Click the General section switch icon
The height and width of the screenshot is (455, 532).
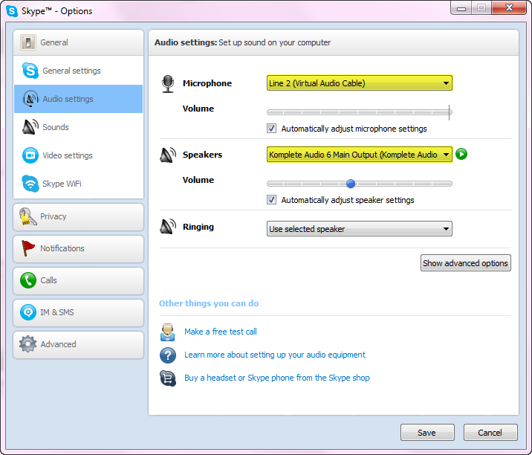(27, 42)
